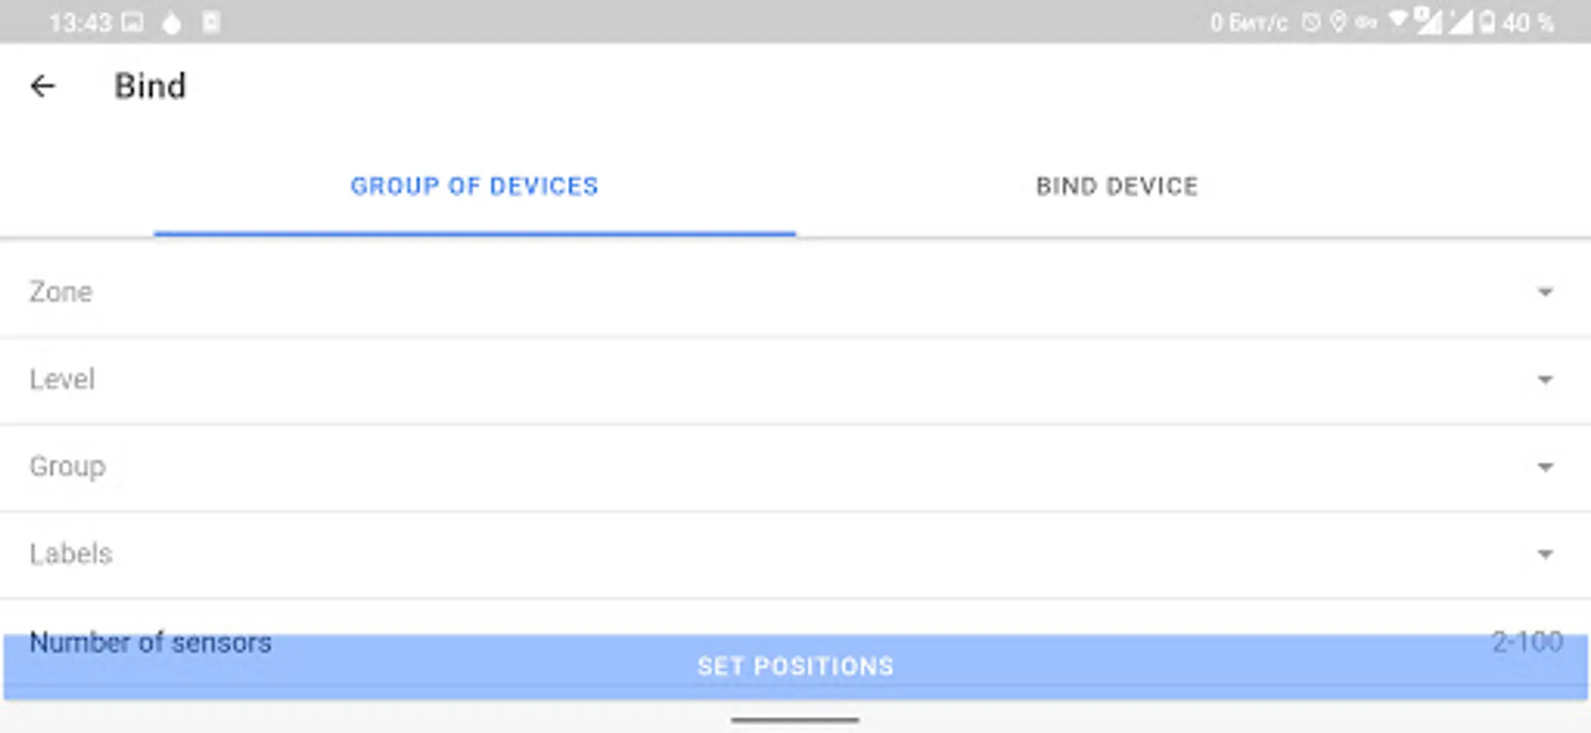Tap the Labels field label
1591x733 pixels.
pos(71,555)
